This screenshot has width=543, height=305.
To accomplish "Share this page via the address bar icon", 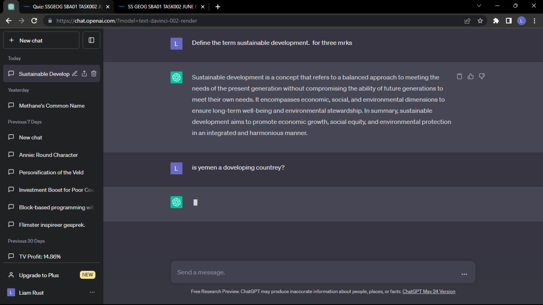I will (467, 21).
